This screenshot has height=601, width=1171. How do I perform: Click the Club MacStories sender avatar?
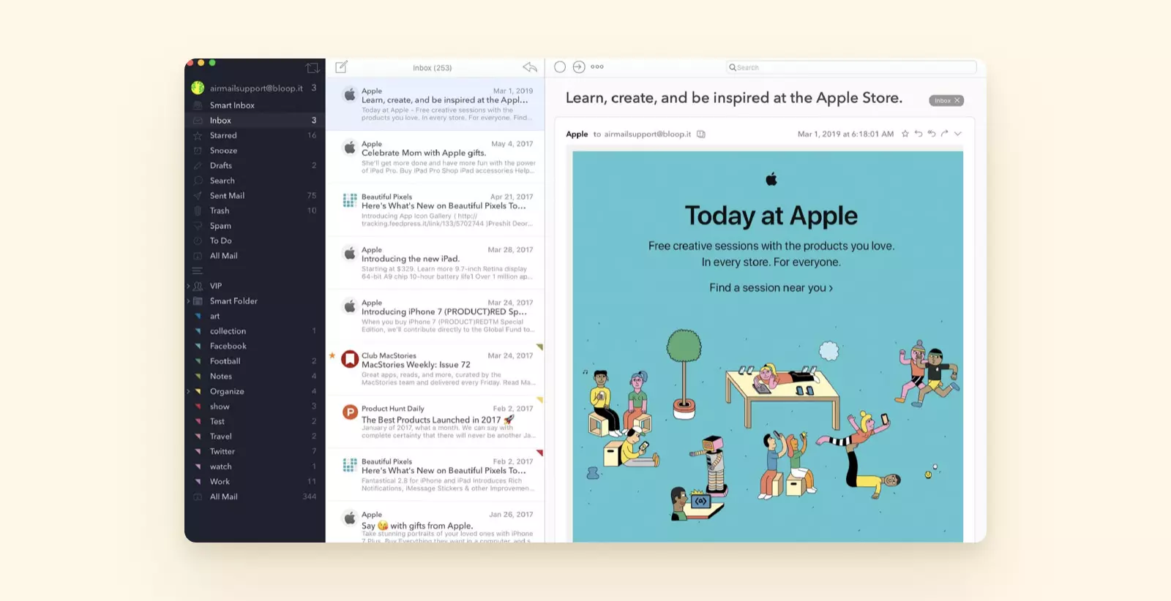point(350,359)
